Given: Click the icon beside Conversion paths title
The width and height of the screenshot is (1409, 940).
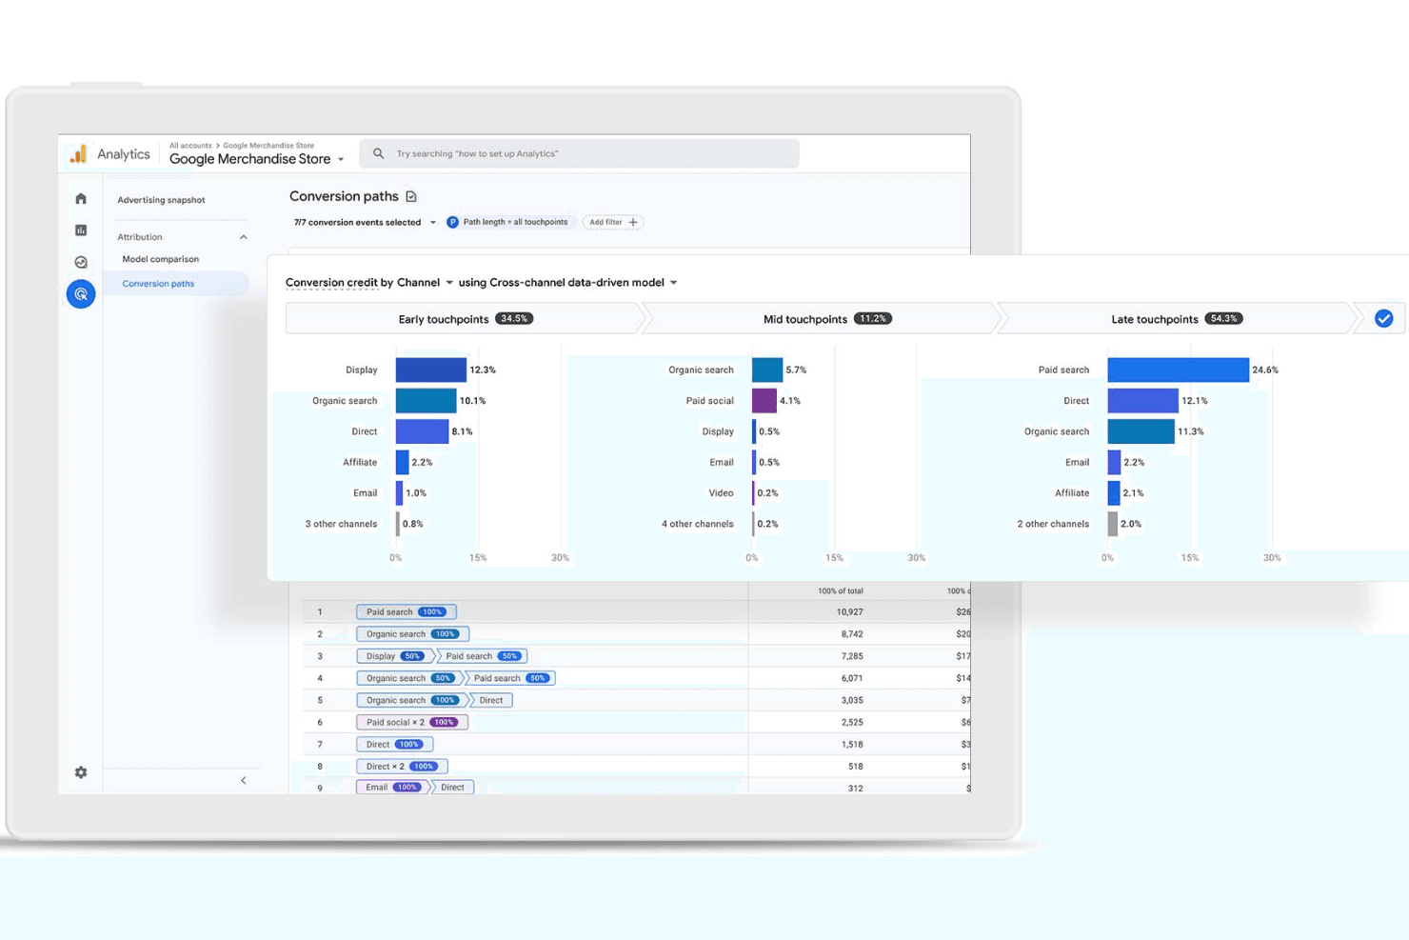Looking at the screenshot, I should click(x=411, y=196).
